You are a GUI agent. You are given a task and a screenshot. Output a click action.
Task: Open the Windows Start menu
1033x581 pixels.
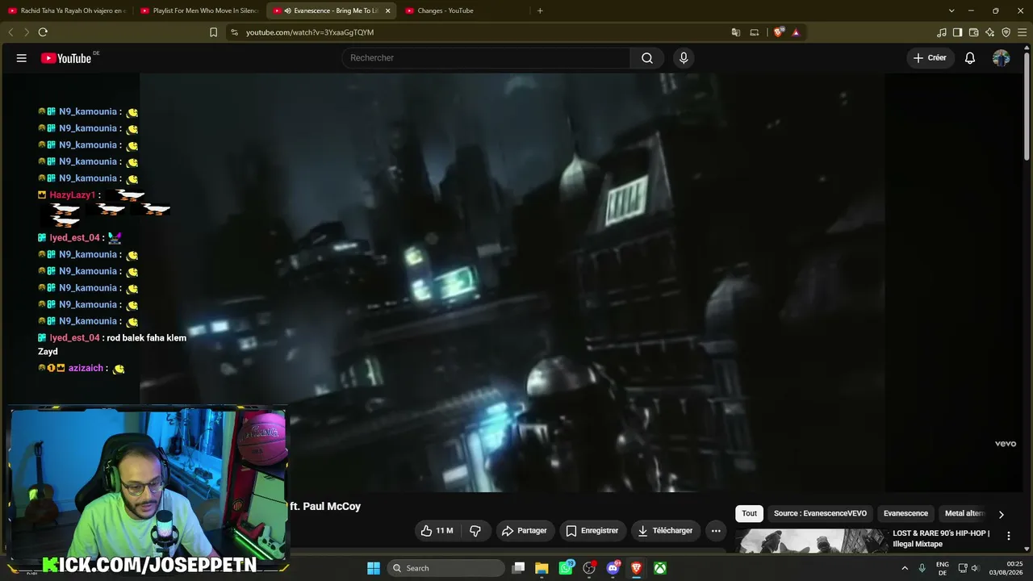click(x=374, y=568)
